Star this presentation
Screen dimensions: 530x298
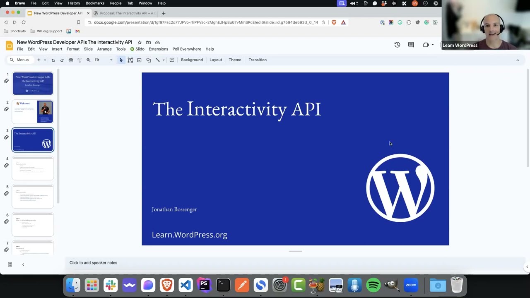pyautogui.click(x=140, y=42)
